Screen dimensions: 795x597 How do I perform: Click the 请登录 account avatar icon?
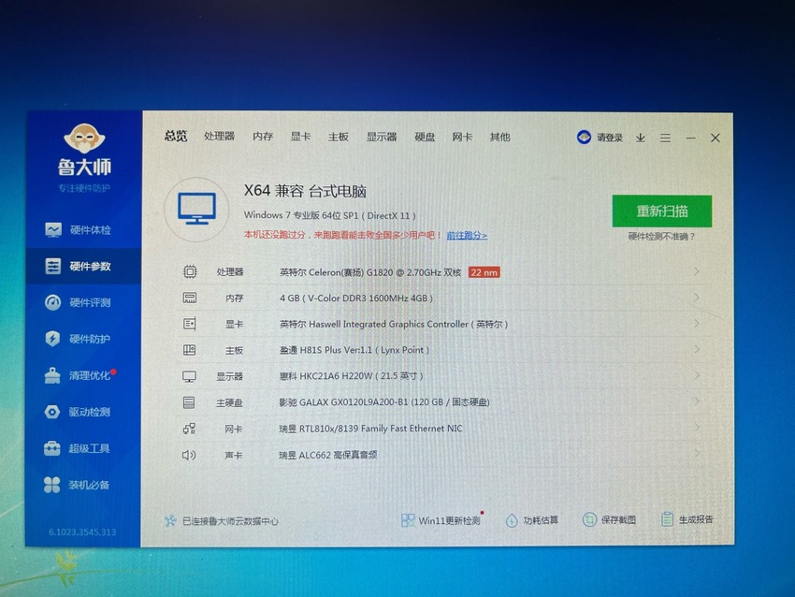(x=584, y=137)
